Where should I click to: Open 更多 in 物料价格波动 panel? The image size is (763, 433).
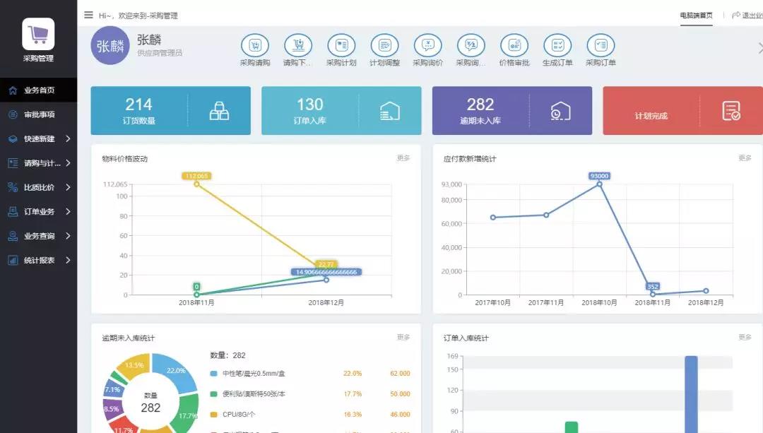tap(403, 158)
